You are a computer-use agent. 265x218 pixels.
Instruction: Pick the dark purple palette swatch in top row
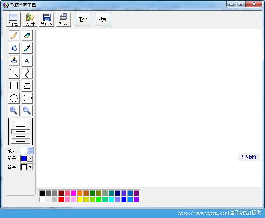[137, 193]
